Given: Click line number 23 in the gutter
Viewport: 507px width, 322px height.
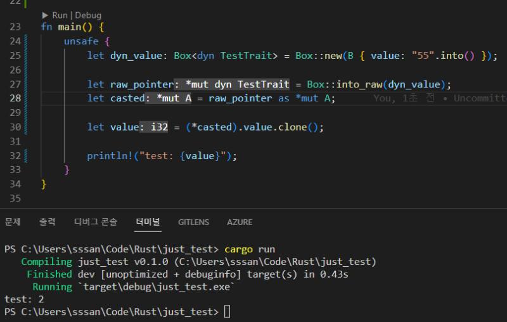Looking at the screenshot, I should click(x=15, y=27).
